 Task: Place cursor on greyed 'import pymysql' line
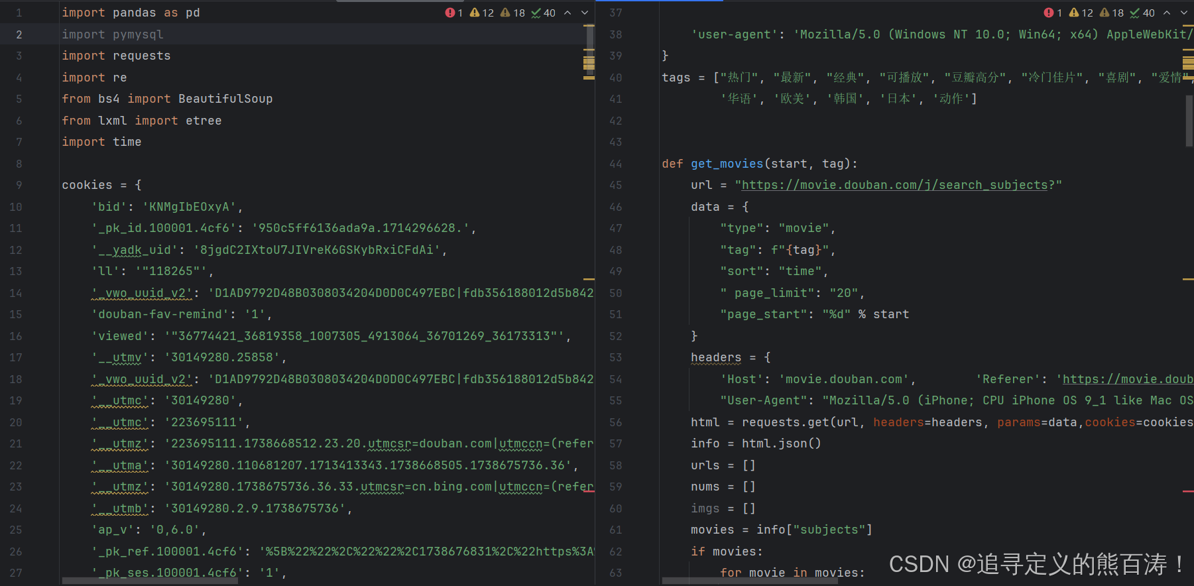[112, 34]
